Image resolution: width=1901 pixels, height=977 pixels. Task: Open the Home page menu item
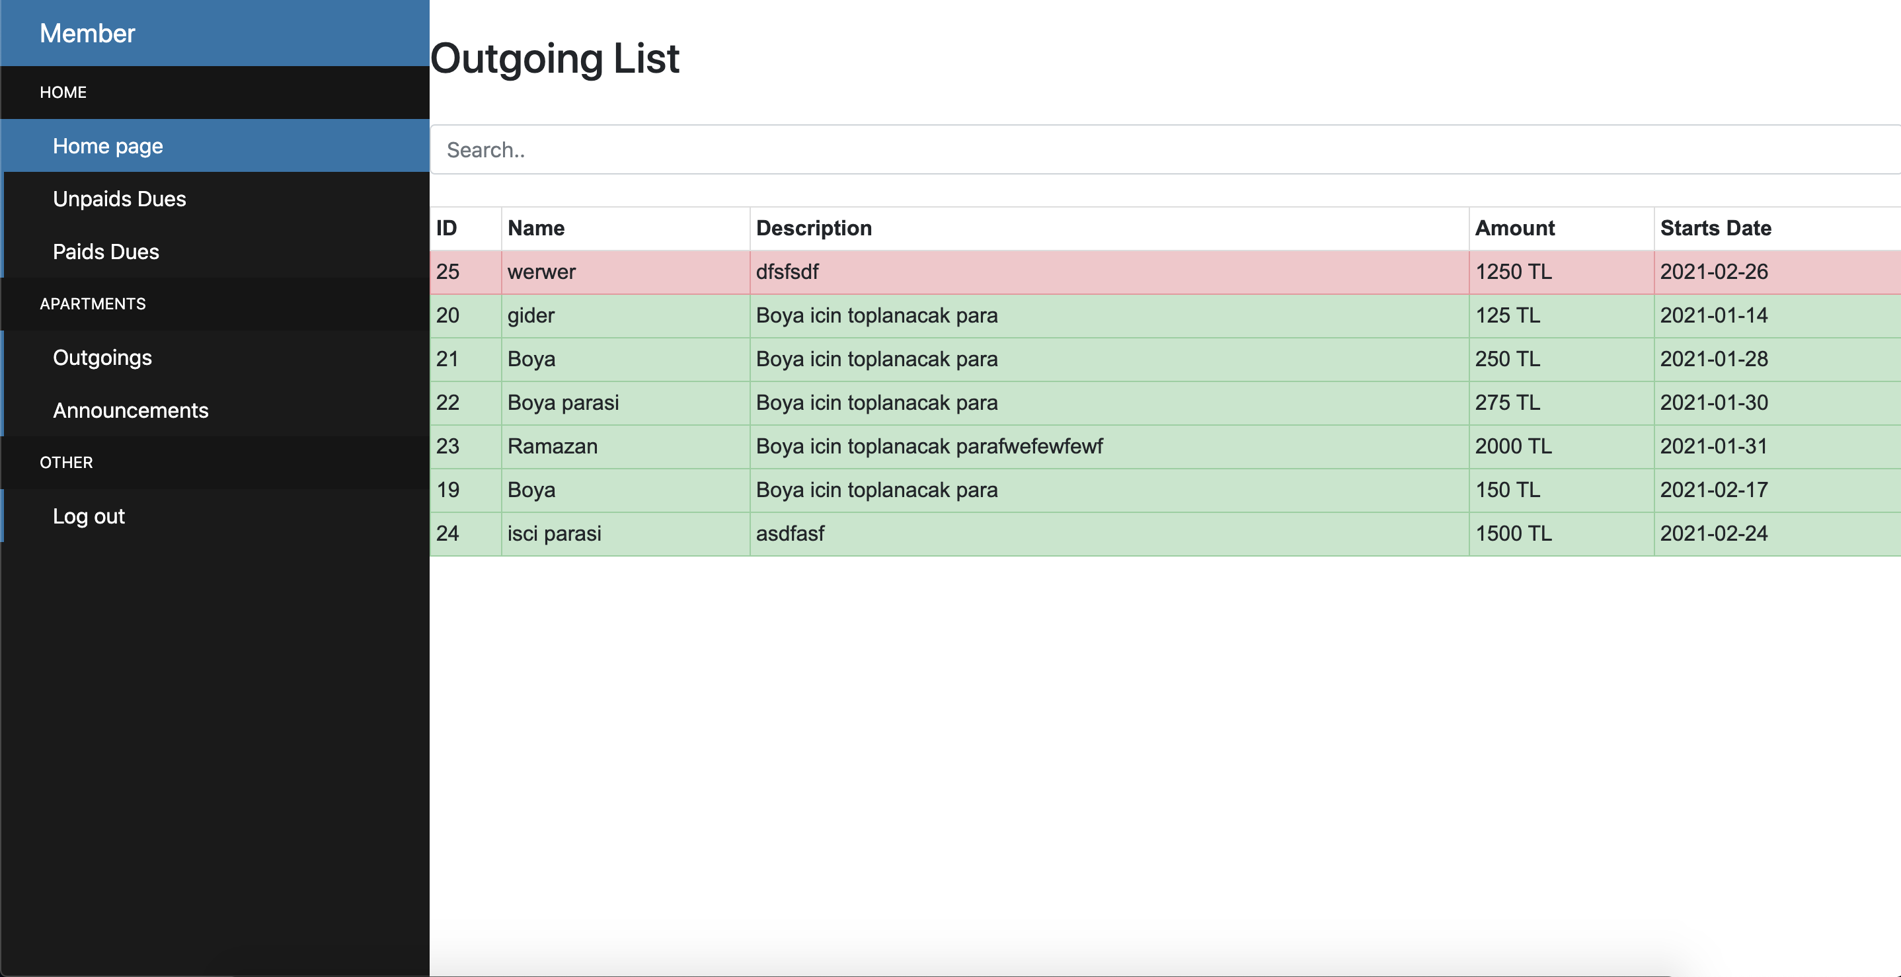[108, 146]
